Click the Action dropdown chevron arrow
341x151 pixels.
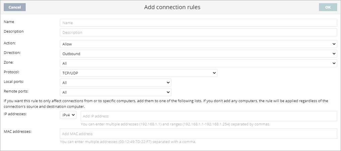[334, 44]
